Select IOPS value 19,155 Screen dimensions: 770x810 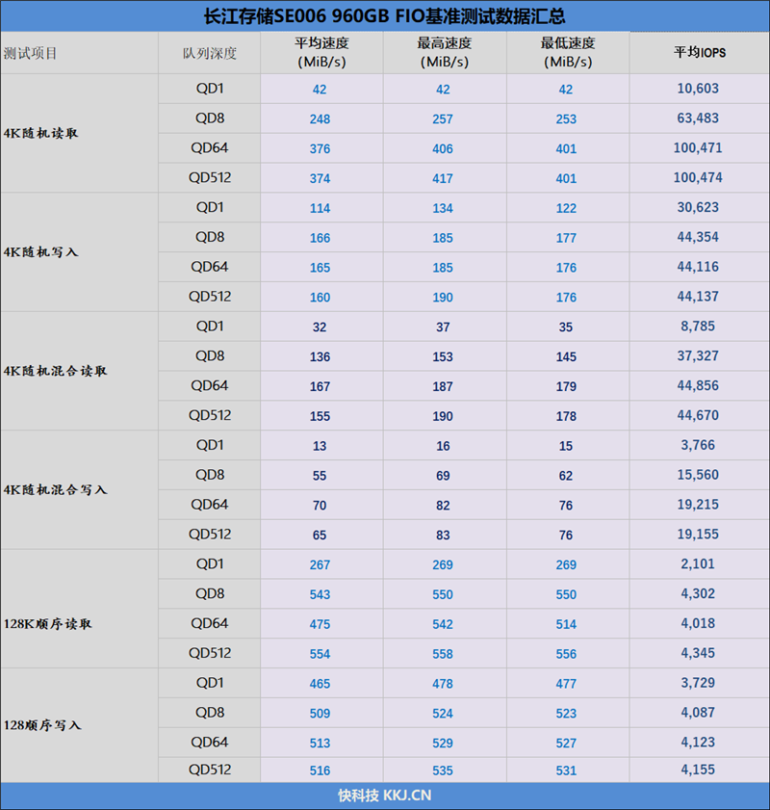698,535
